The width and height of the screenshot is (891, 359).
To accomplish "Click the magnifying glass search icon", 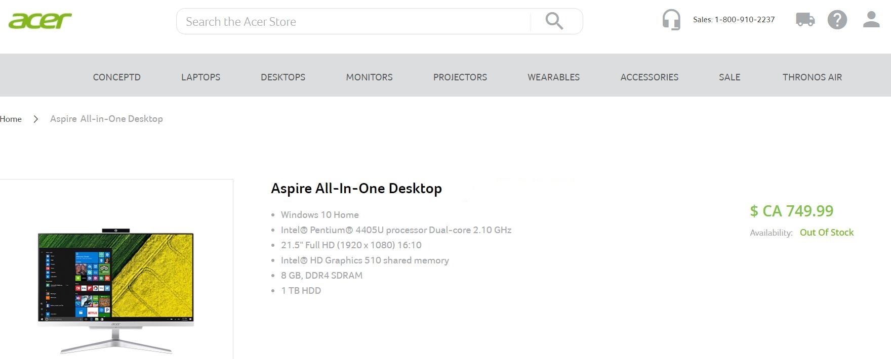I will 554,21.
